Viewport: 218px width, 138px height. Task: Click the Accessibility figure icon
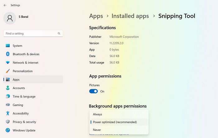pos(8,113)
